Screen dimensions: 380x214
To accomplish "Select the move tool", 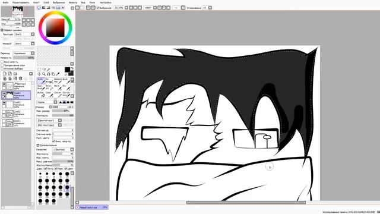I will [x=39, y=74].
